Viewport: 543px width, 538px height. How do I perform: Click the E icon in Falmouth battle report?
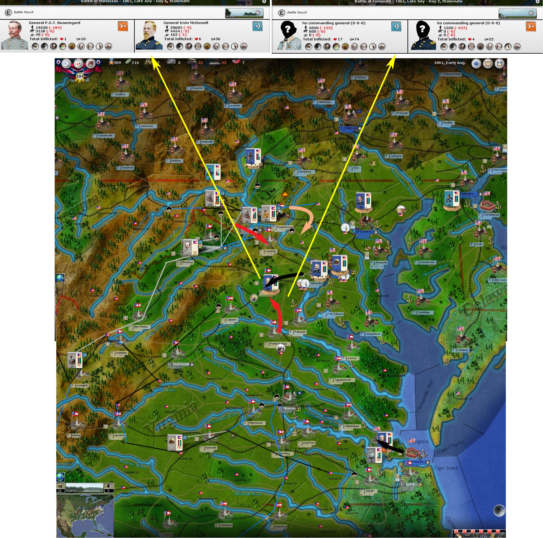(x=282, y=13)
